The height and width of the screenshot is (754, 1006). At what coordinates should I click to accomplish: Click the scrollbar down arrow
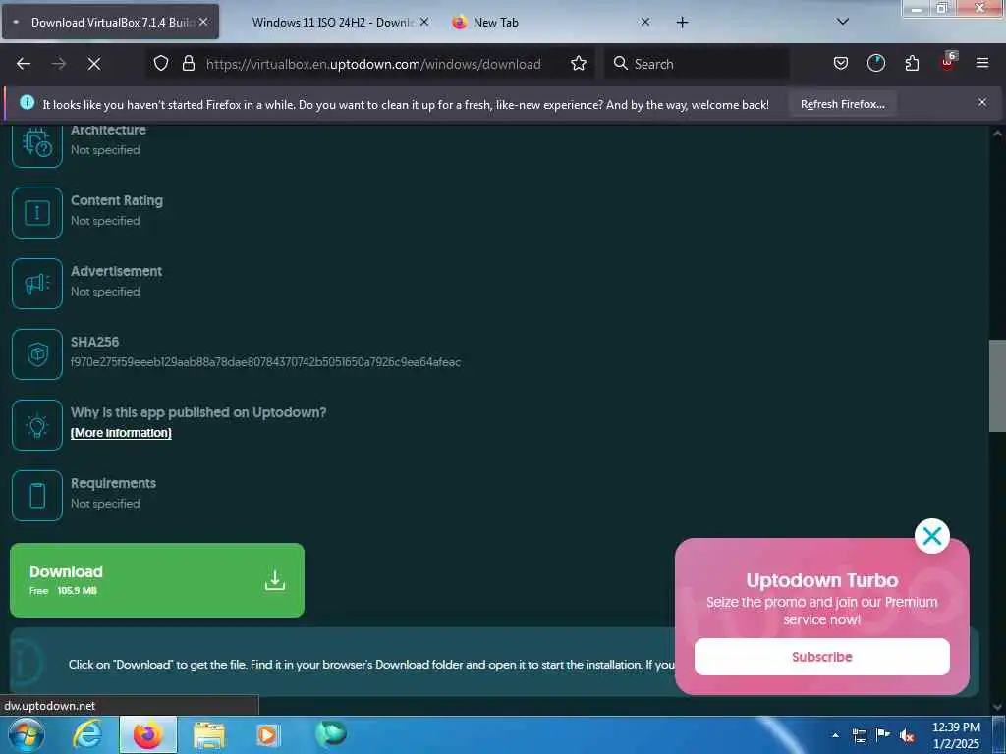pos(997,707)
